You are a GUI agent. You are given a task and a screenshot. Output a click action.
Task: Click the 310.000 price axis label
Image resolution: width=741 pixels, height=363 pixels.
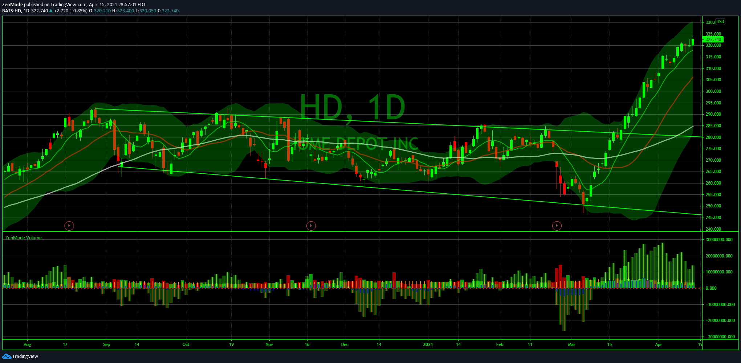(713, 69)
